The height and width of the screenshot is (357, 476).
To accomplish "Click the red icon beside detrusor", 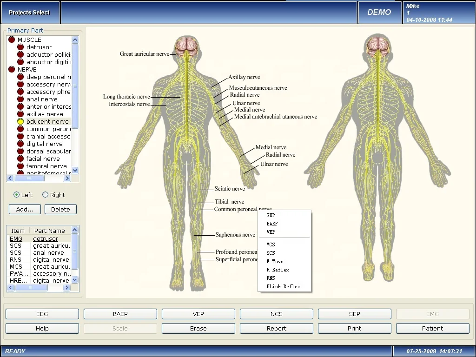I will pos(20,47).
